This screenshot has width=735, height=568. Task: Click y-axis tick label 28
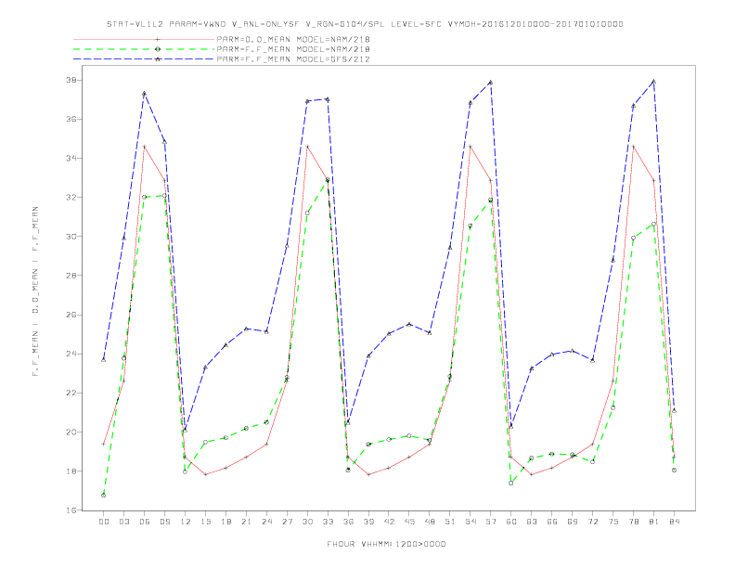(x=71, y=276)
